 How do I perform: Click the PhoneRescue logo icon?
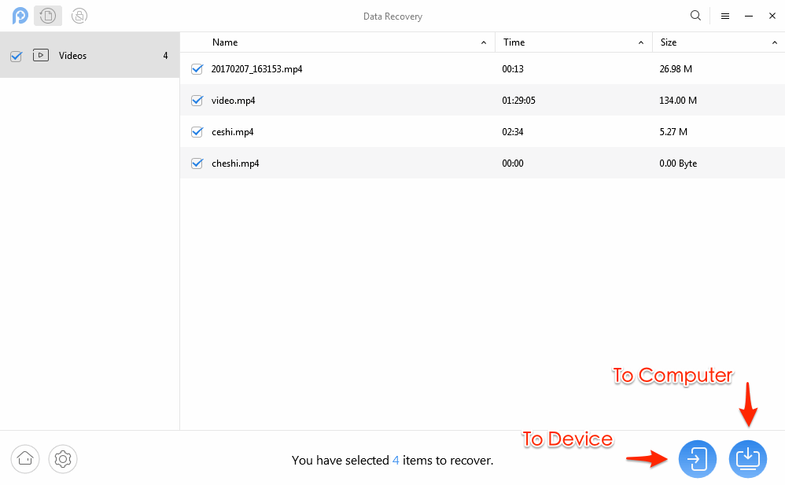coord(20,16)
